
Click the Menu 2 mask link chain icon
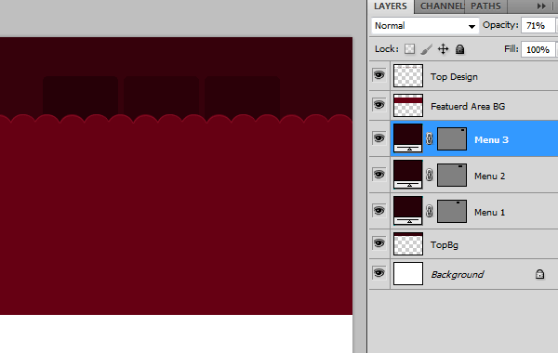429,175
